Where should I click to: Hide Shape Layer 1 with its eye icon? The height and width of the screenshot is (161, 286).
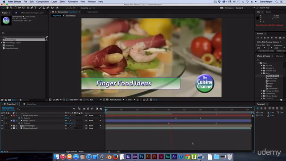click(x=2, y=120)
